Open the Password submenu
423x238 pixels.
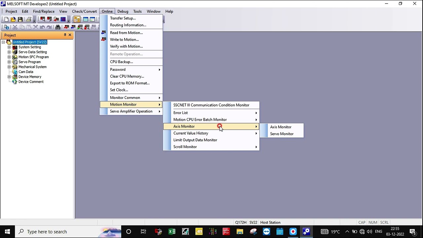coord(131,69)
